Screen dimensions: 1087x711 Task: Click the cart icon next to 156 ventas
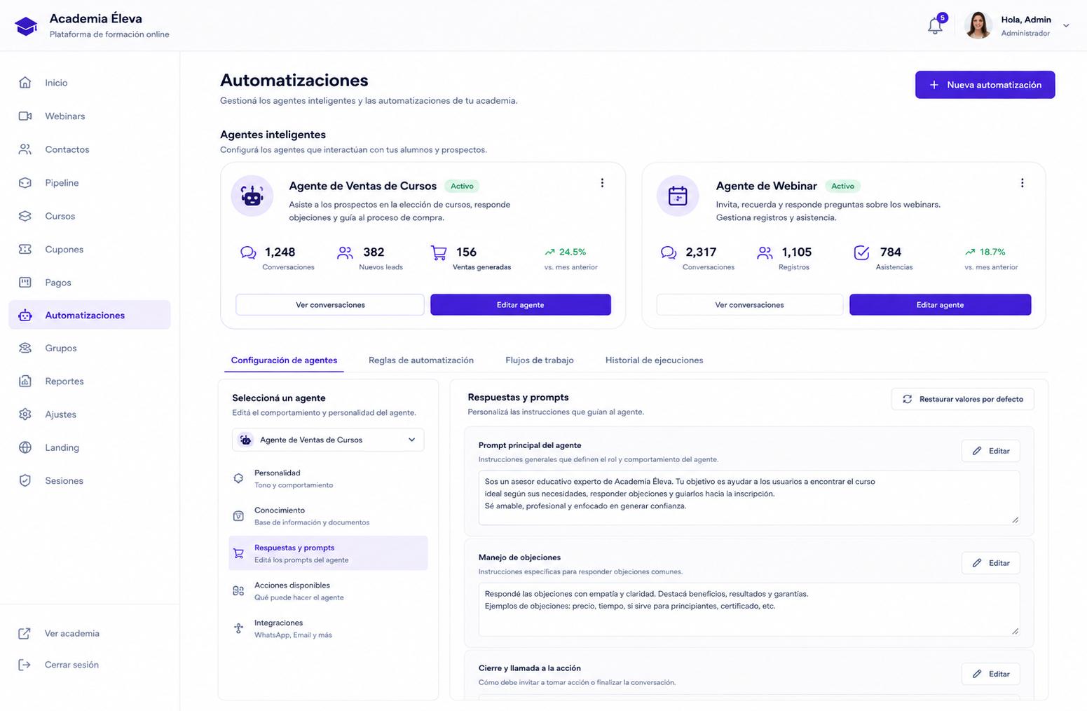point(439,252)
